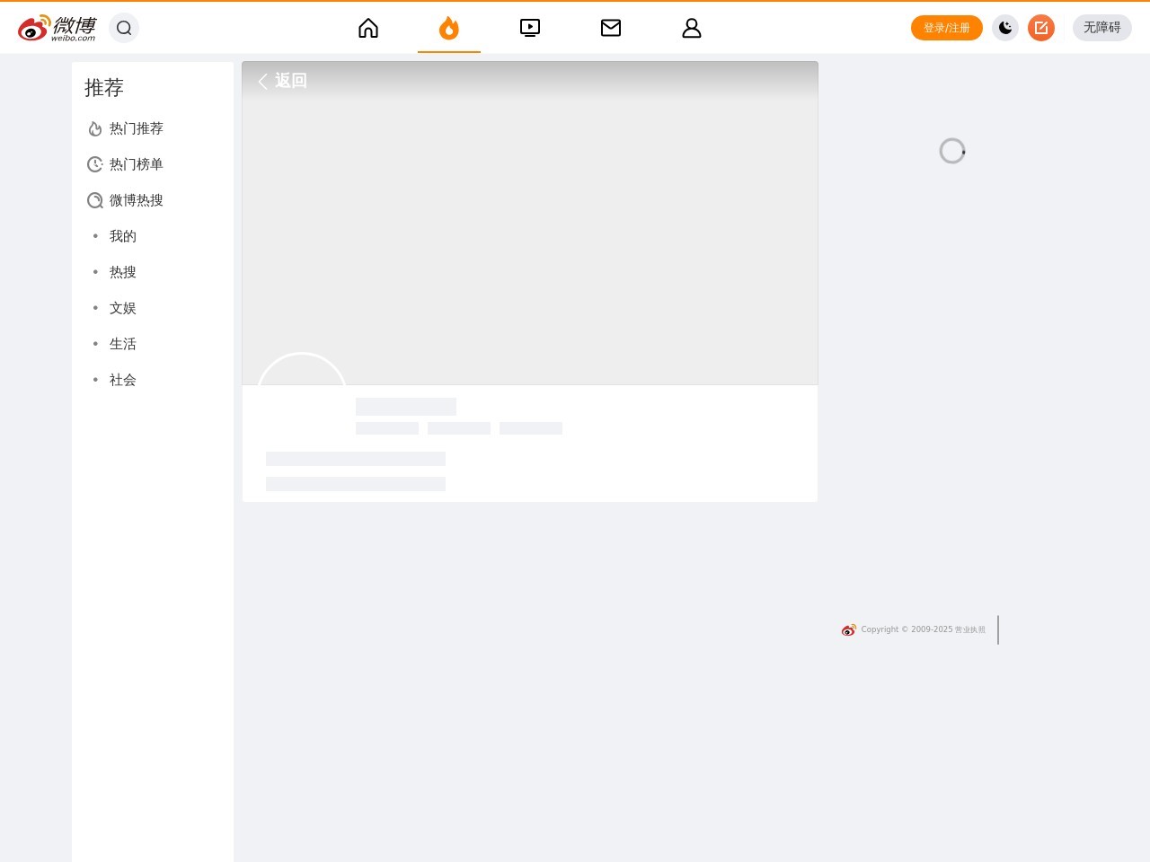Choose 我的 sidebar item
1150x862 pixels.
pyautogui.click(x=123, y=236)
